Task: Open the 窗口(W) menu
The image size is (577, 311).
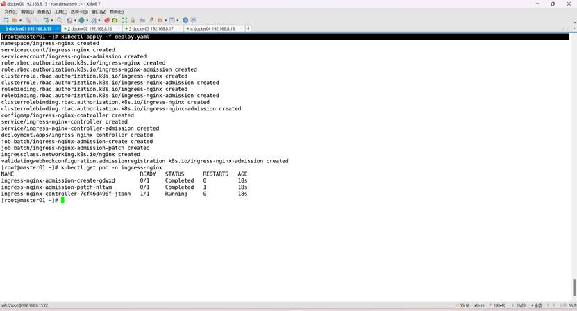Action: coord(99,12)
